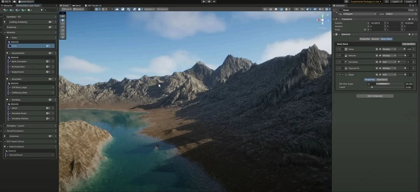Click the filter funnel icon in layer stack

pyautogui.click(x=42, y=10)
